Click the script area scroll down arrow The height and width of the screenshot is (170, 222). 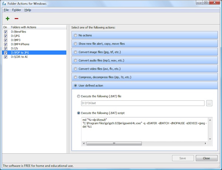point(210,139)
